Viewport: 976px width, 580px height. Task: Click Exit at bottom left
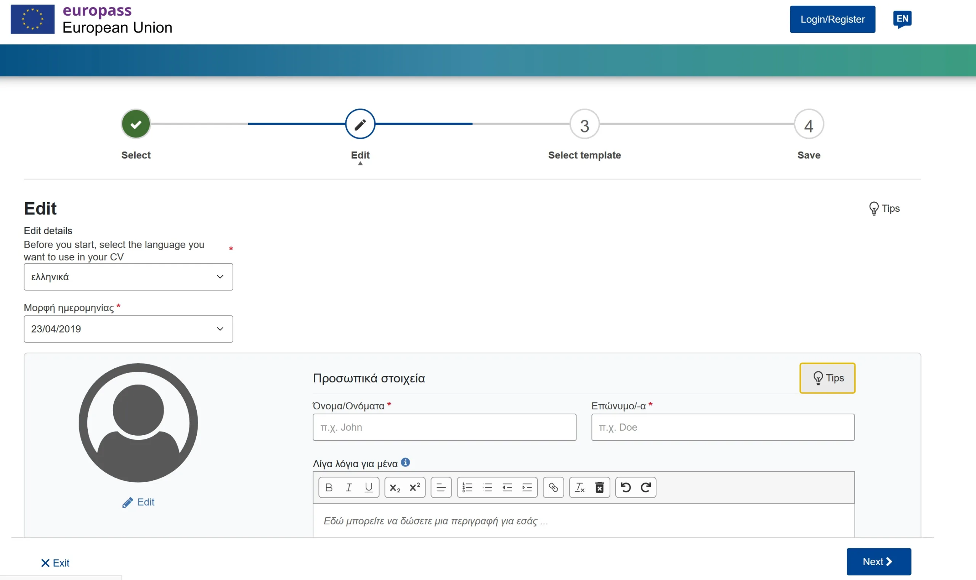coord(55,563)
